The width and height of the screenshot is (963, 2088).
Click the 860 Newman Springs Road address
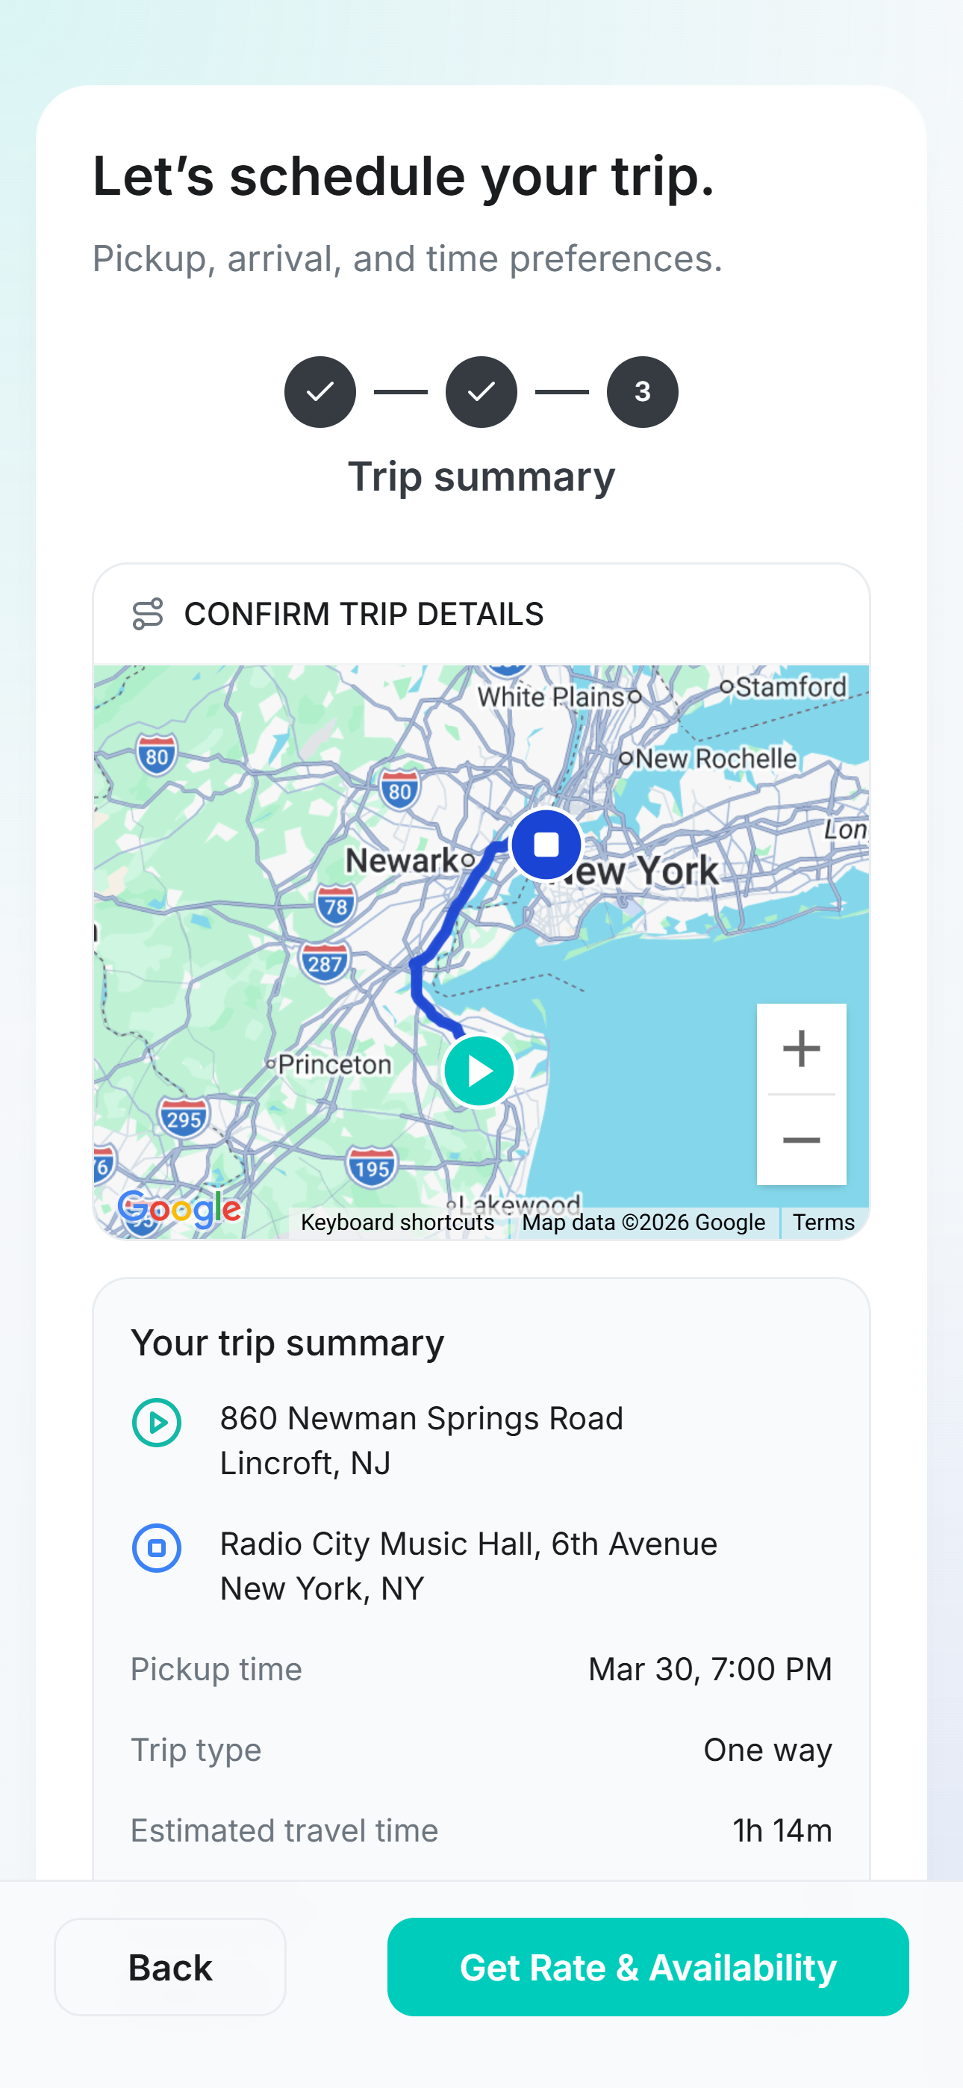click(x=422, y=1441)
